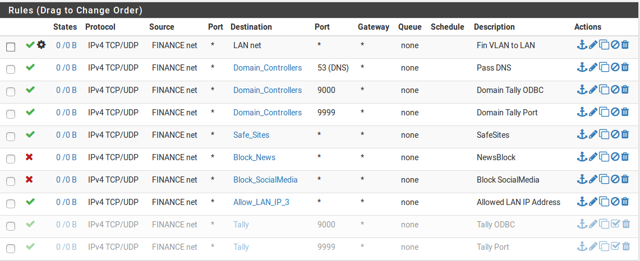
Task: Check the box for Tally Port rule
Action: [x=11, y=249]
